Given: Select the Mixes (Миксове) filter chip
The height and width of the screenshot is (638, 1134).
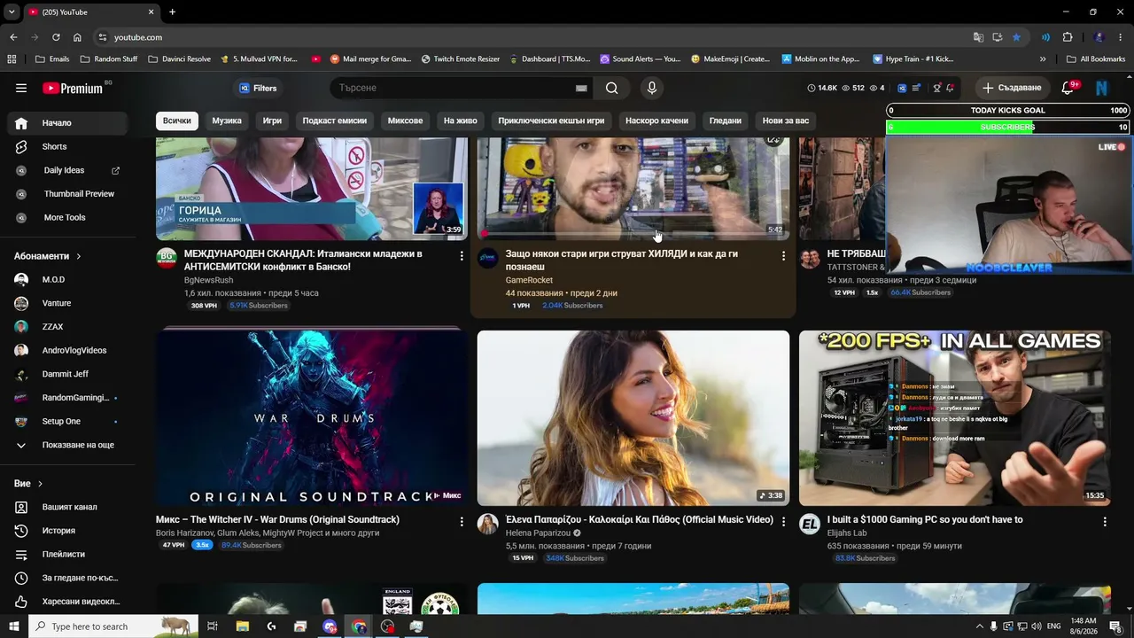Looking at the screenshot, I should click(405, 121).
